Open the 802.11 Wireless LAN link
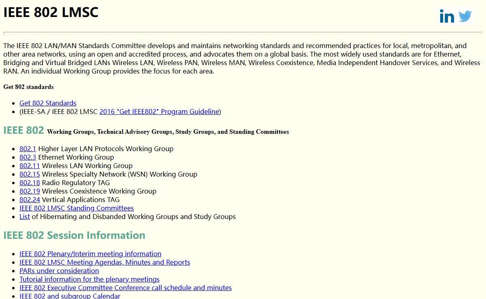Screen dimensions: 486x299 coord(30,166)
